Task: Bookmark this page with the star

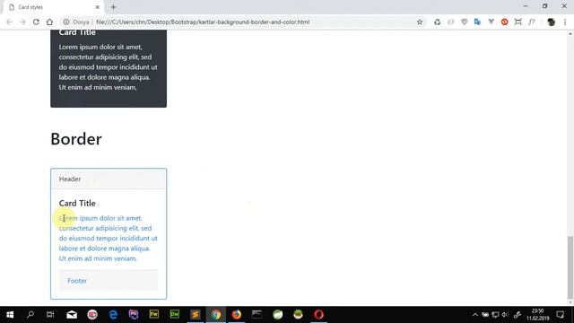Action: click(x=420, y=22)
